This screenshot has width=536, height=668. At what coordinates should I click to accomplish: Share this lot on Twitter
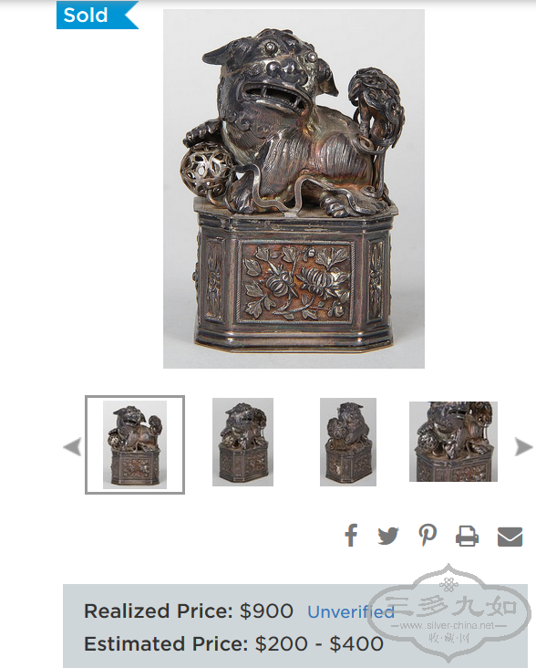[x=388, y=536]
